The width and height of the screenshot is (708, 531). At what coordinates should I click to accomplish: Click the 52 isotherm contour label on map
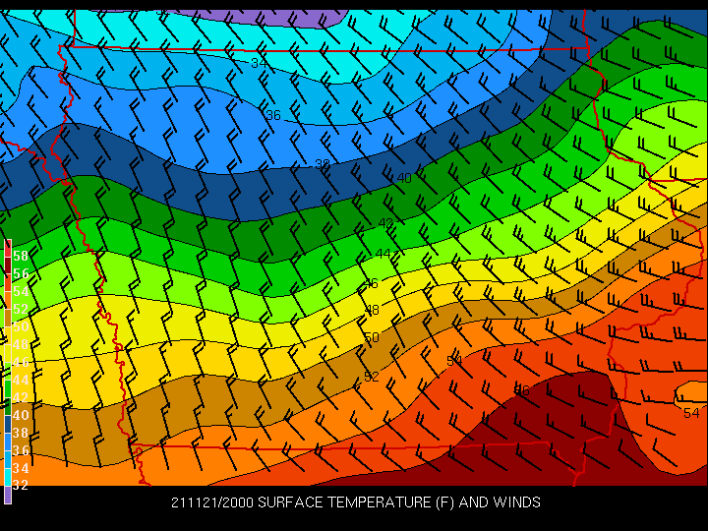pyautogui.click(x=372, y=377)
